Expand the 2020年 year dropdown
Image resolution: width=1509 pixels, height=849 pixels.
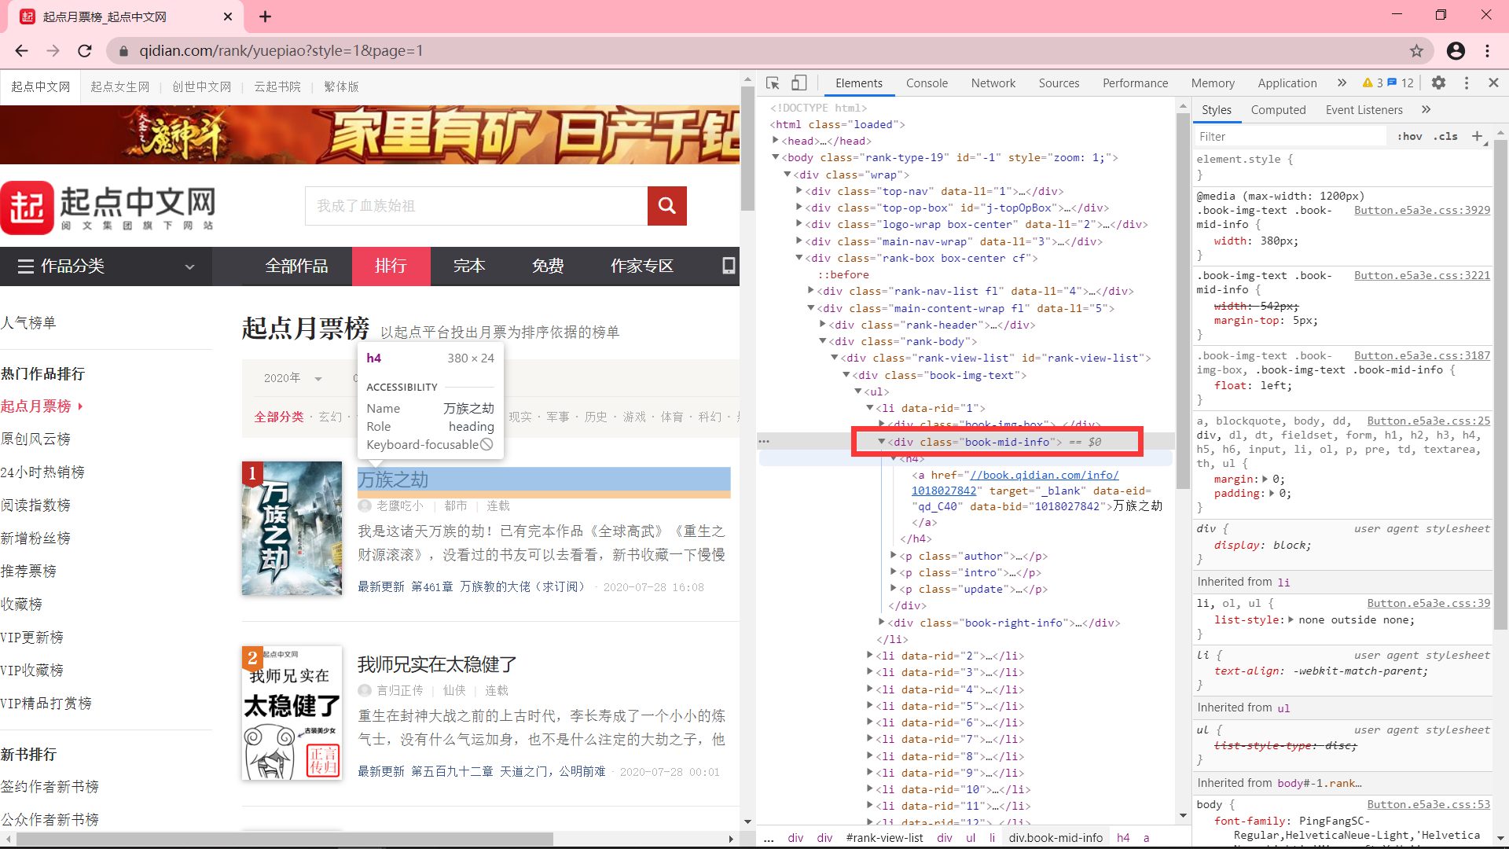coord(293,378)
